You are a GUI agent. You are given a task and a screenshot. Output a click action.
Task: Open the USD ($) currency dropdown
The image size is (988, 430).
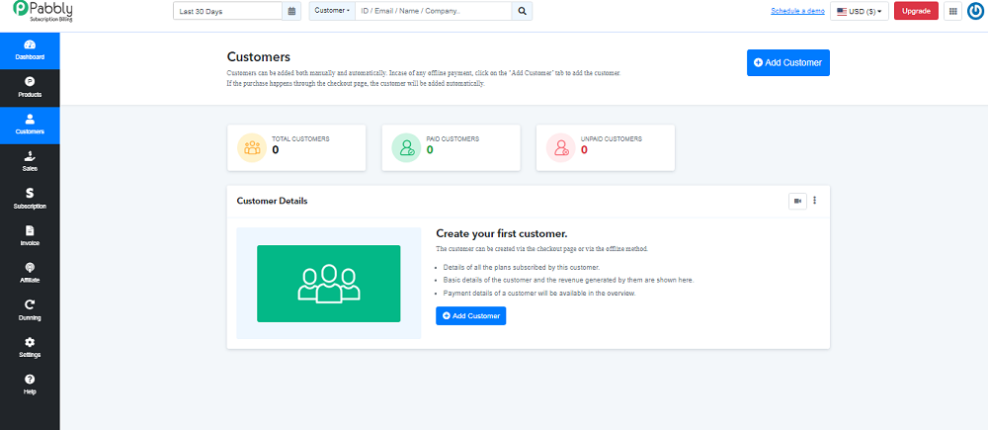[x=860, y=11]
